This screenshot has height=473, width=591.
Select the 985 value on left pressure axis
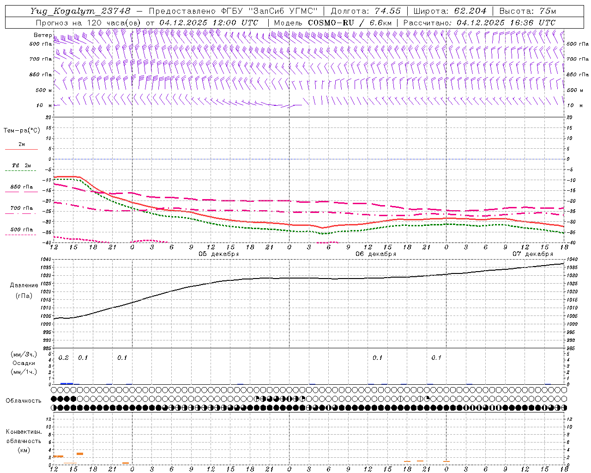tap(48, 349)
